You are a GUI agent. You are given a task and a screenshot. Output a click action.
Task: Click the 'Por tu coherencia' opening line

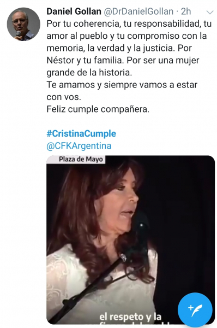[x=129, y=24]
